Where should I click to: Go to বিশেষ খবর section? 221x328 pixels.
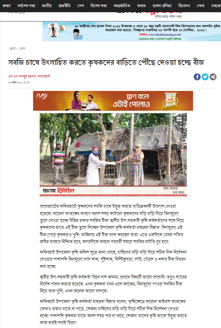(x=99, y=6)
